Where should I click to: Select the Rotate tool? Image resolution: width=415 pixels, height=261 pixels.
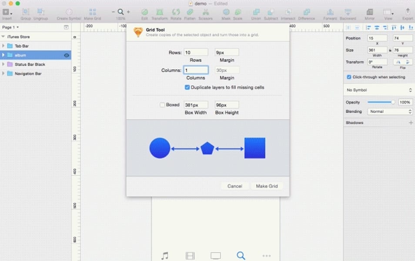pyautogui.click(x=176, y=13)
